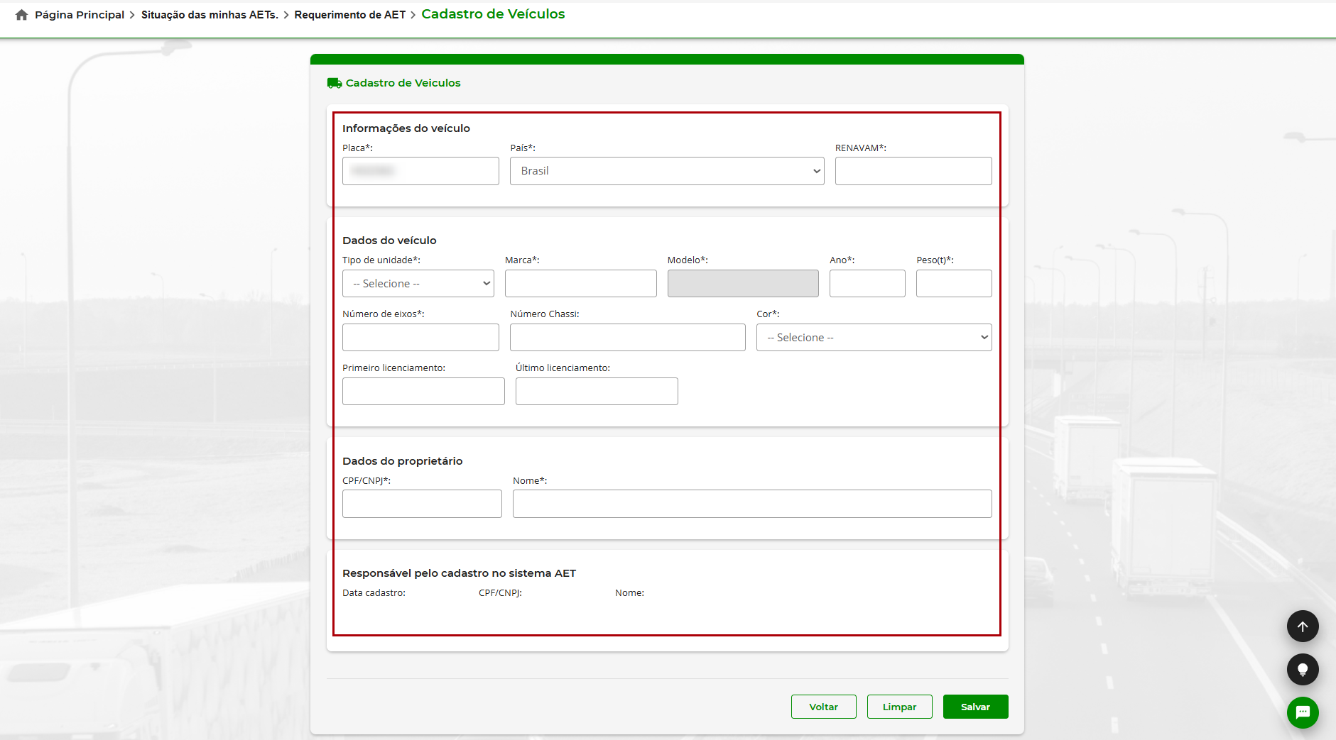Click the Primeiro licenciamento field
The height and width of the screenshot is (740, 1336).
(423, 392)
